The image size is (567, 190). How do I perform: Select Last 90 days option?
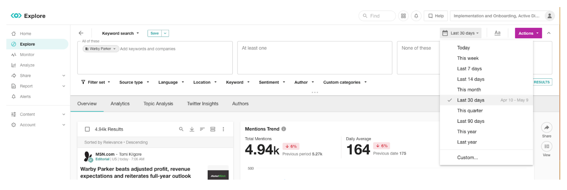click(x=486, y=121)
